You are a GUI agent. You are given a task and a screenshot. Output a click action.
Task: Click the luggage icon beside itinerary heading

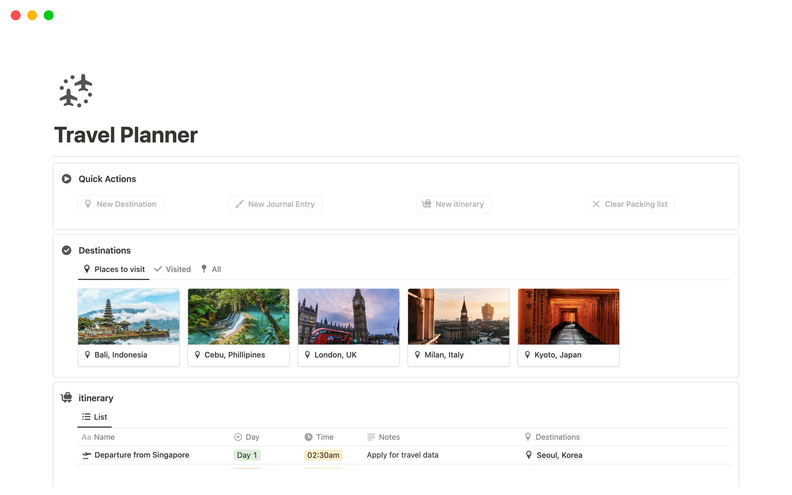pyautogui.click(x=66, y=398)
